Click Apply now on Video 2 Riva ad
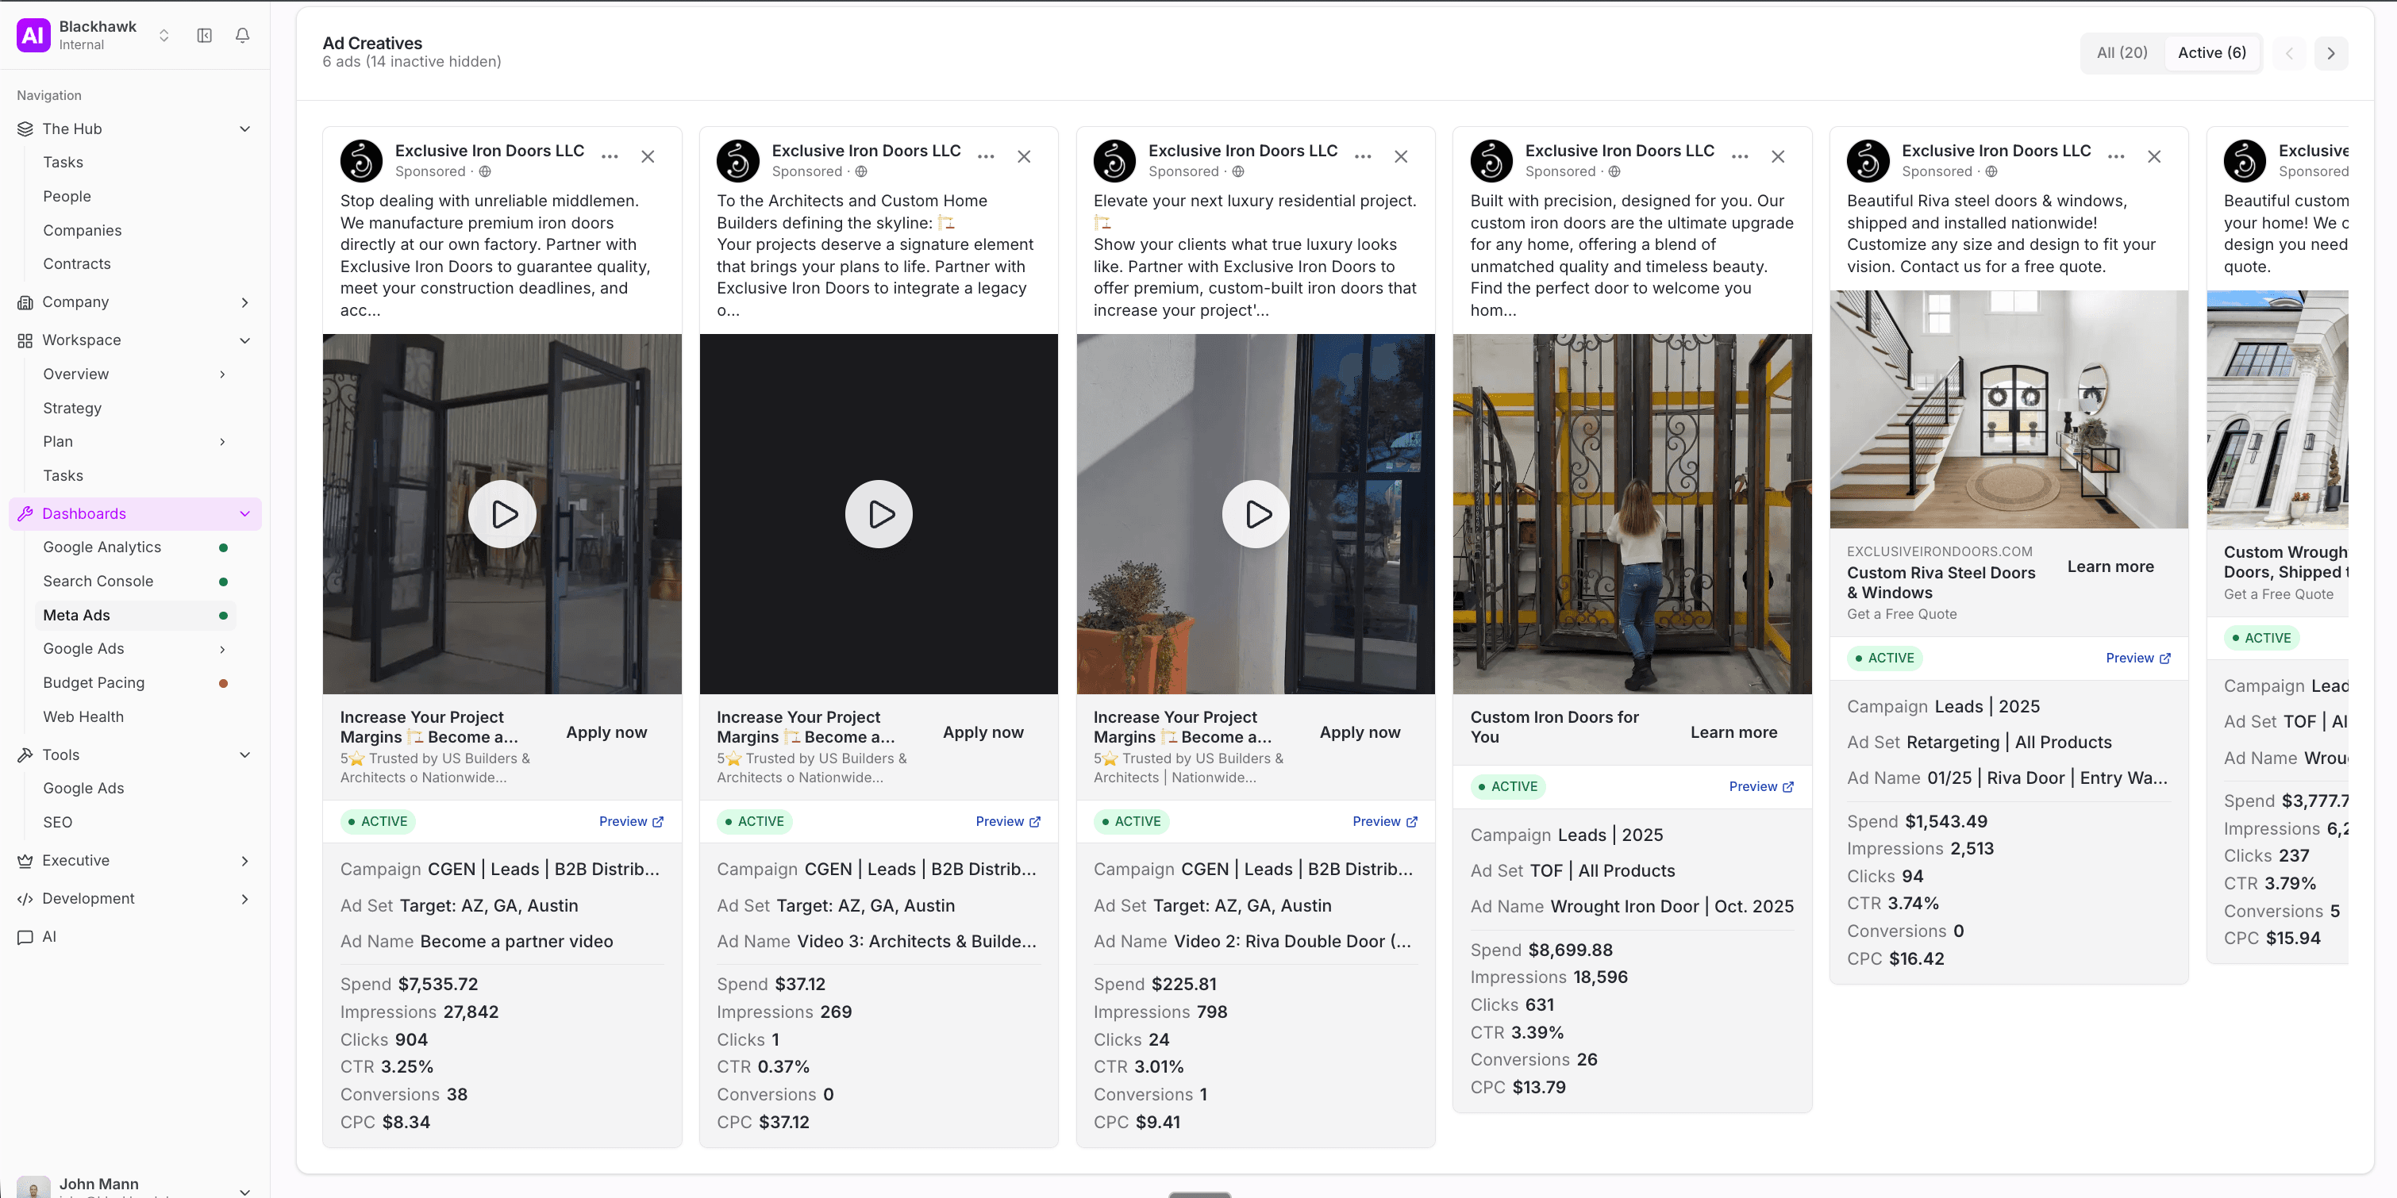The width and height of the screenshot is (2397, 1198). tap(1360, 733)
